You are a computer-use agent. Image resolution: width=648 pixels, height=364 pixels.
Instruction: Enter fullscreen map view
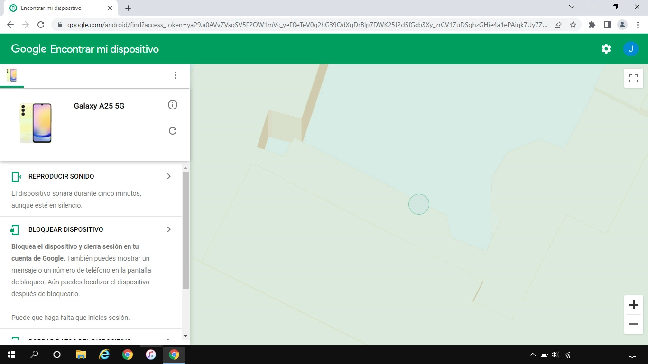(x=633, y=78)
